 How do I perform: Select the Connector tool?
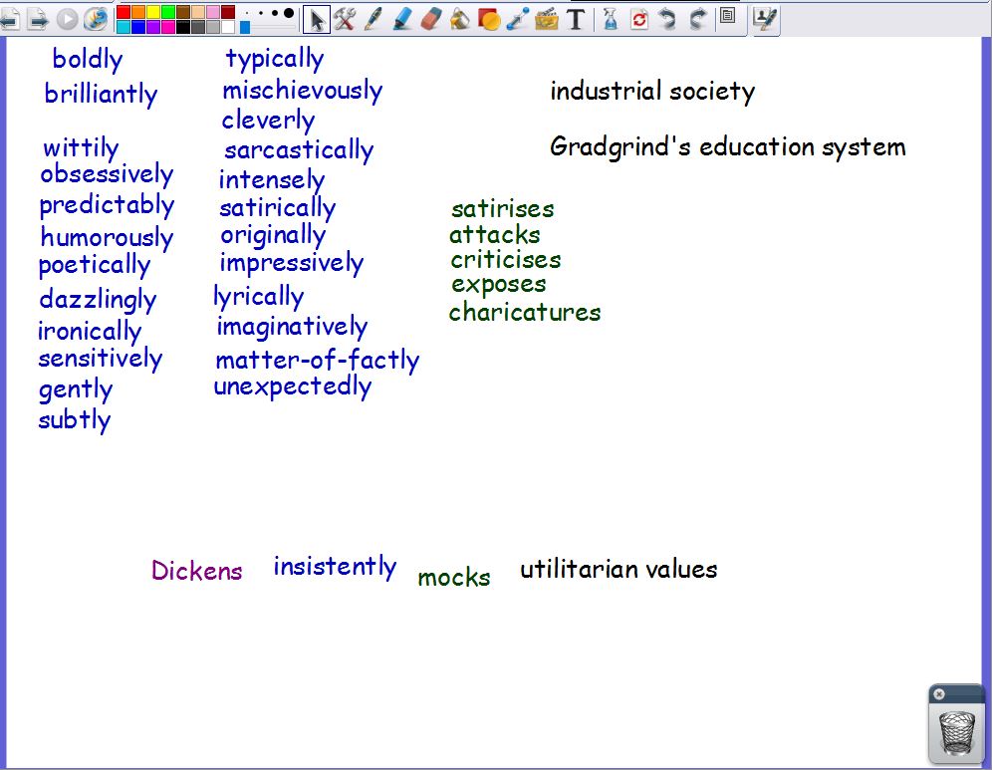click(x=517, y=18)
